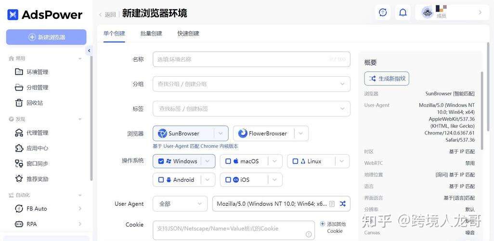Open the User Agent 全部 dropdown
The width and height of the screenshot is (494, 241).
pos(180,204)
